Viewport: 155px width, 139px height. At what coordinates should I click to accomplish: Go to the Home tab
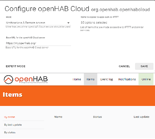pos(77,79)
